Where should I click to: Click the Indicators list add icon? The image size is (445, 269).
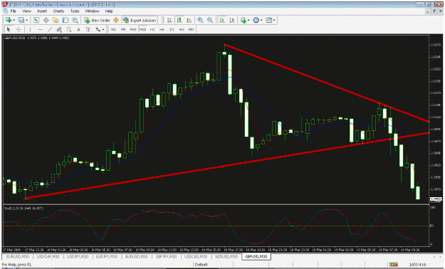(x=244, y=20)
